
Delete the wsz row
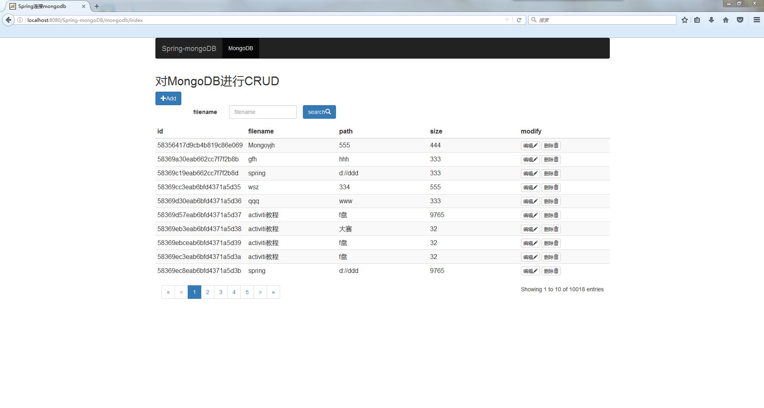pos(551,187)
